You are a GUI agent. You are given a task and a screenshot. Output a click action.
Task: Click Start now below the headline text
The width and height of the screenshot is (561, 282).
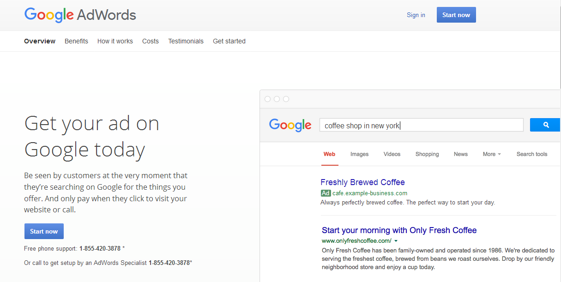click(x=44, y=231)
